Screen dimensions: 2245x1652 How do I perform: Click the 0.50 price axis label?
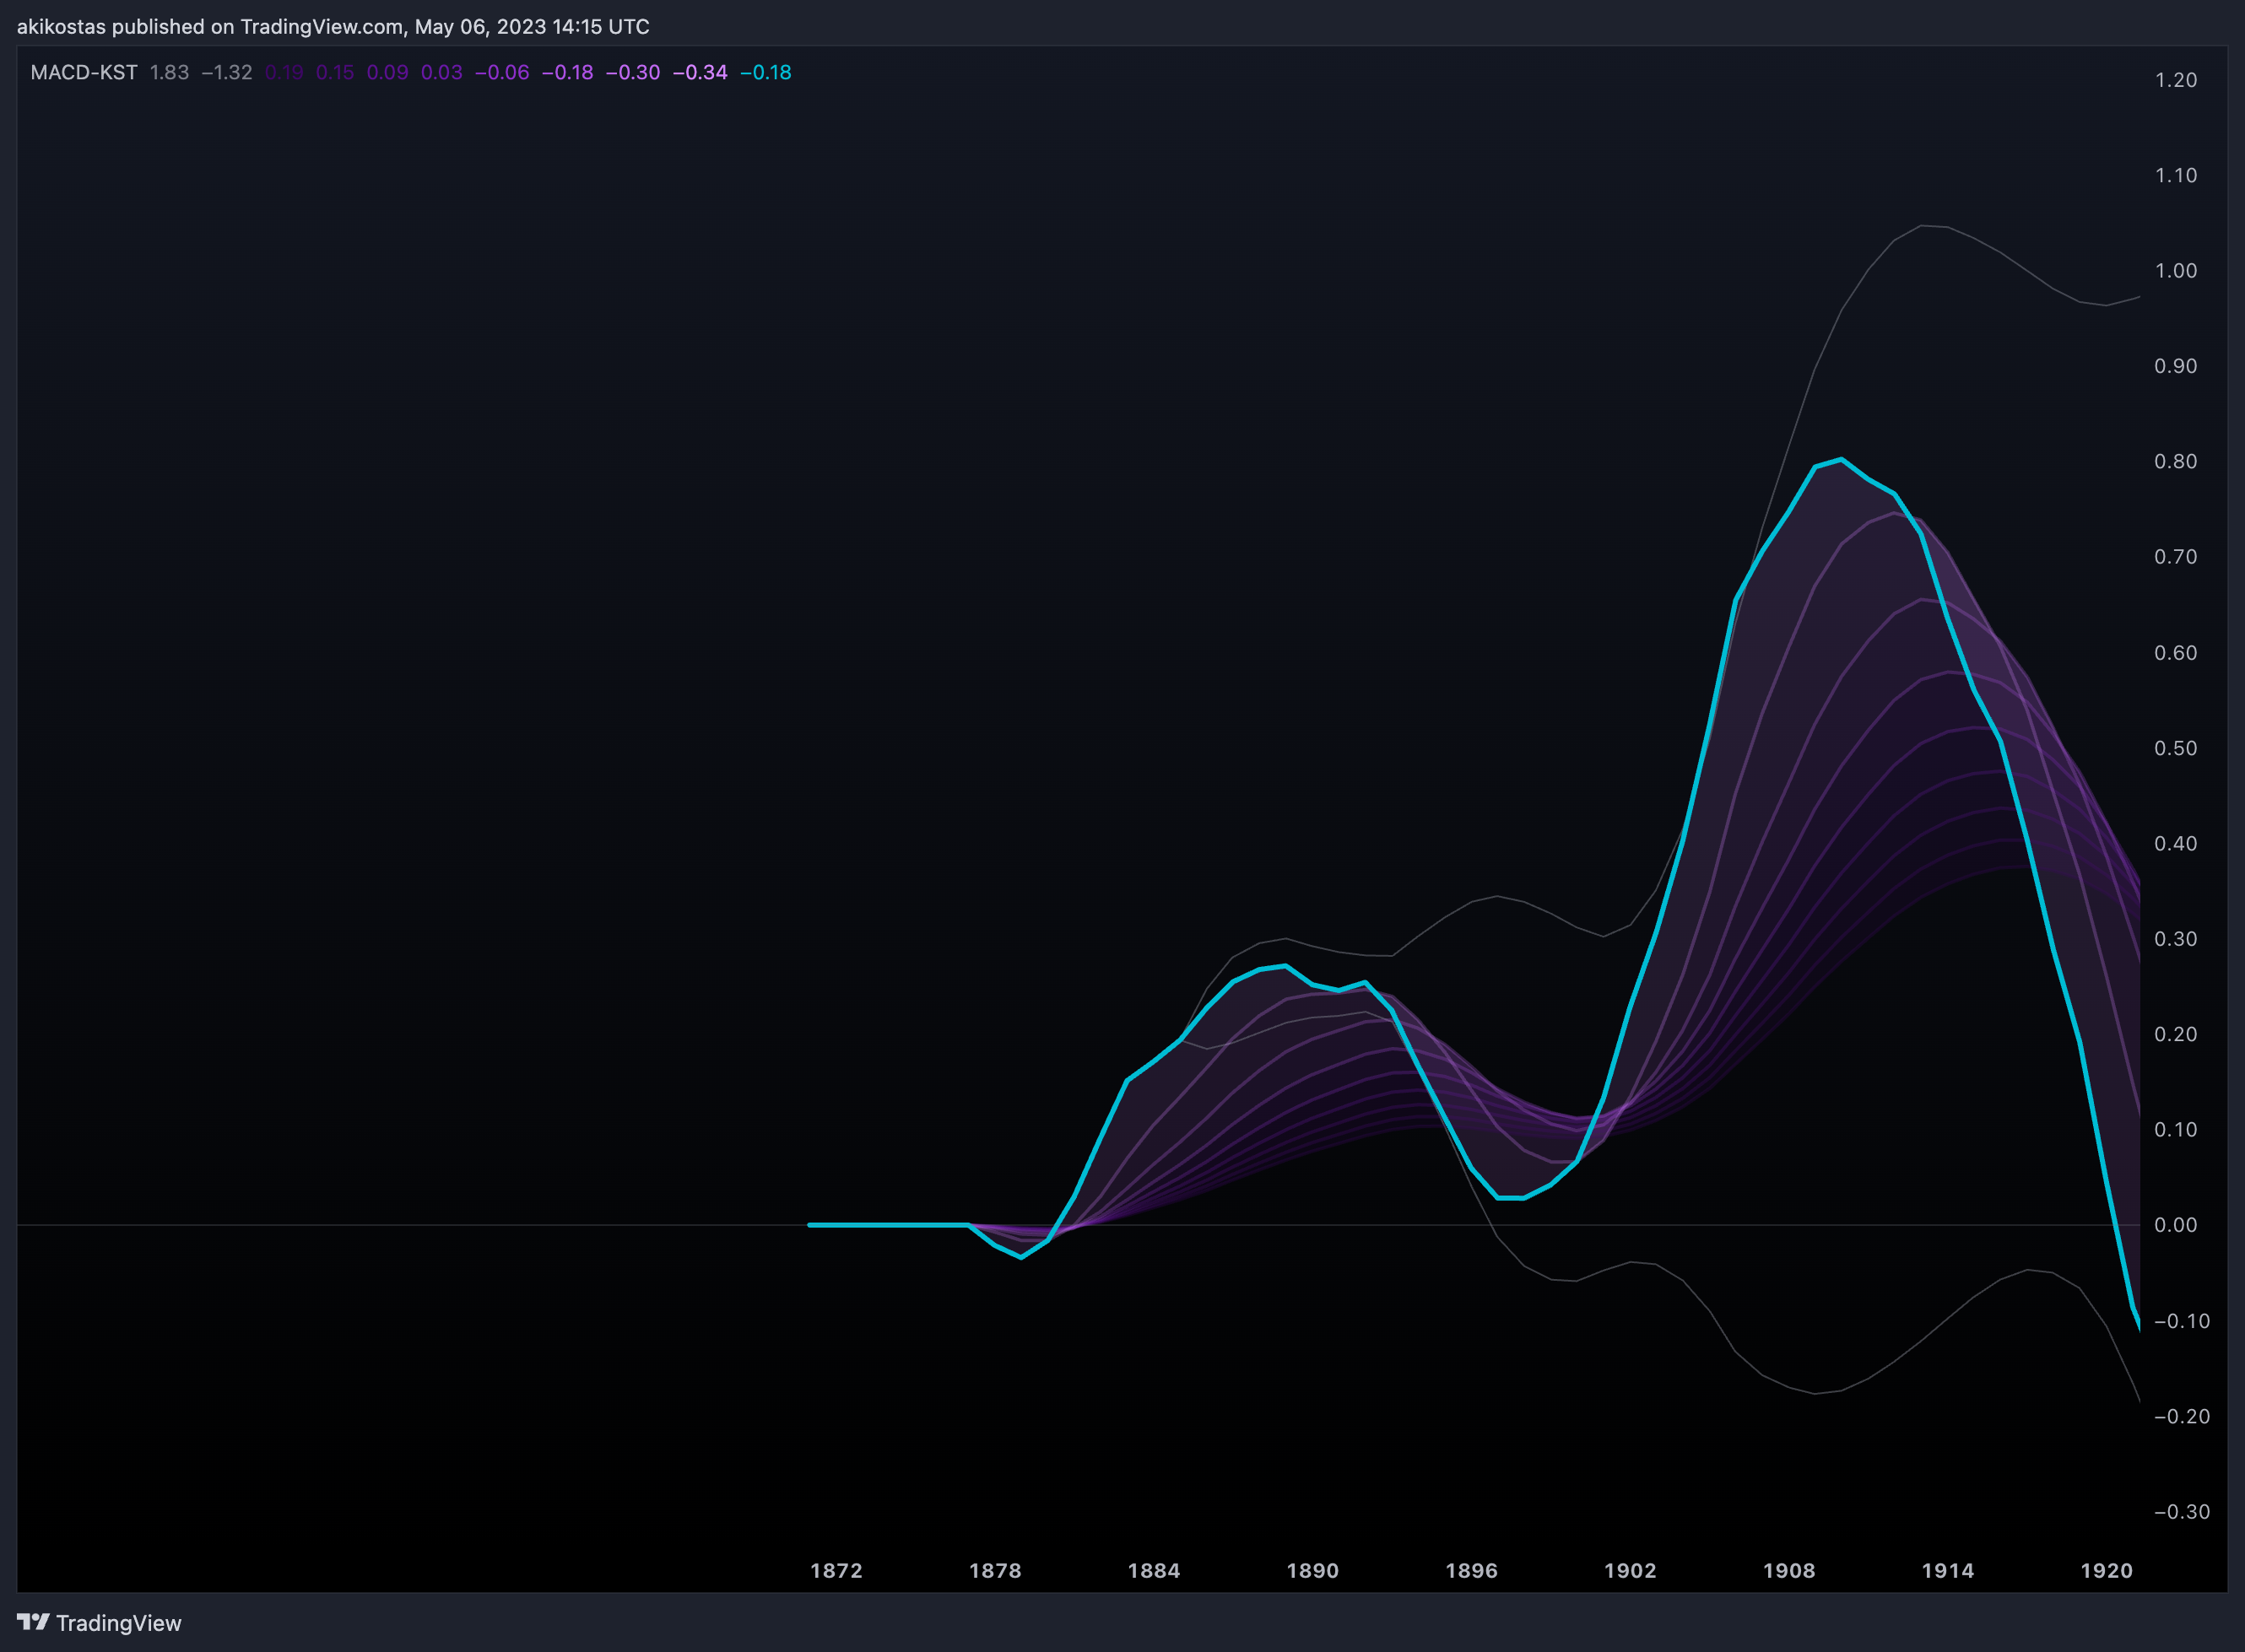(2176, 748)
